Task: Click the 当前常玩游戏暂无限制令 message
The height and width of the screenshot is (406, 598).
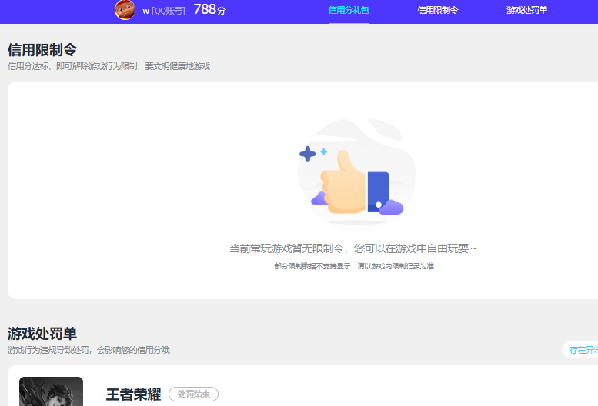Action: click(353, 248)
